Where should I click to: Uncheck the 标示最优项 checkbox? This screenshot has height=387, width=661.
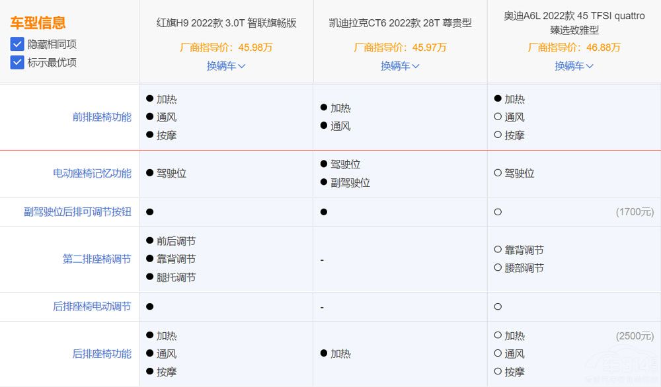click(x=17, y=63)
